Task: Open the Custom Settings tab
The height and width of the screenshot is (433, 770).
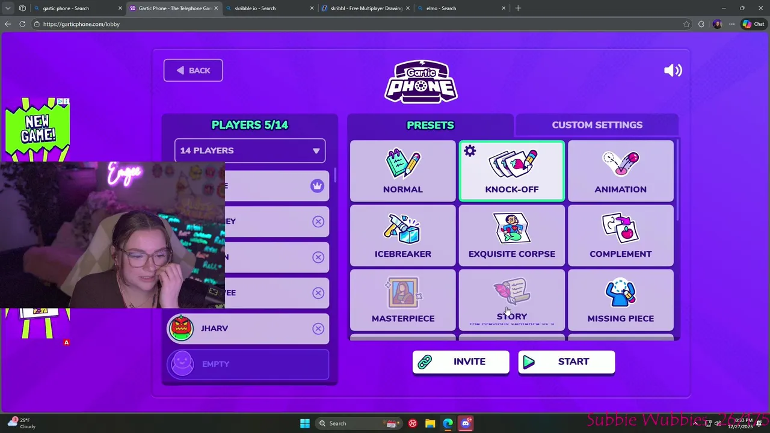Action: [x=597, y=125]
